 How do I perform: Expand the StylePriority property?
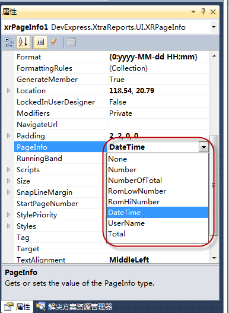[8, 214]
